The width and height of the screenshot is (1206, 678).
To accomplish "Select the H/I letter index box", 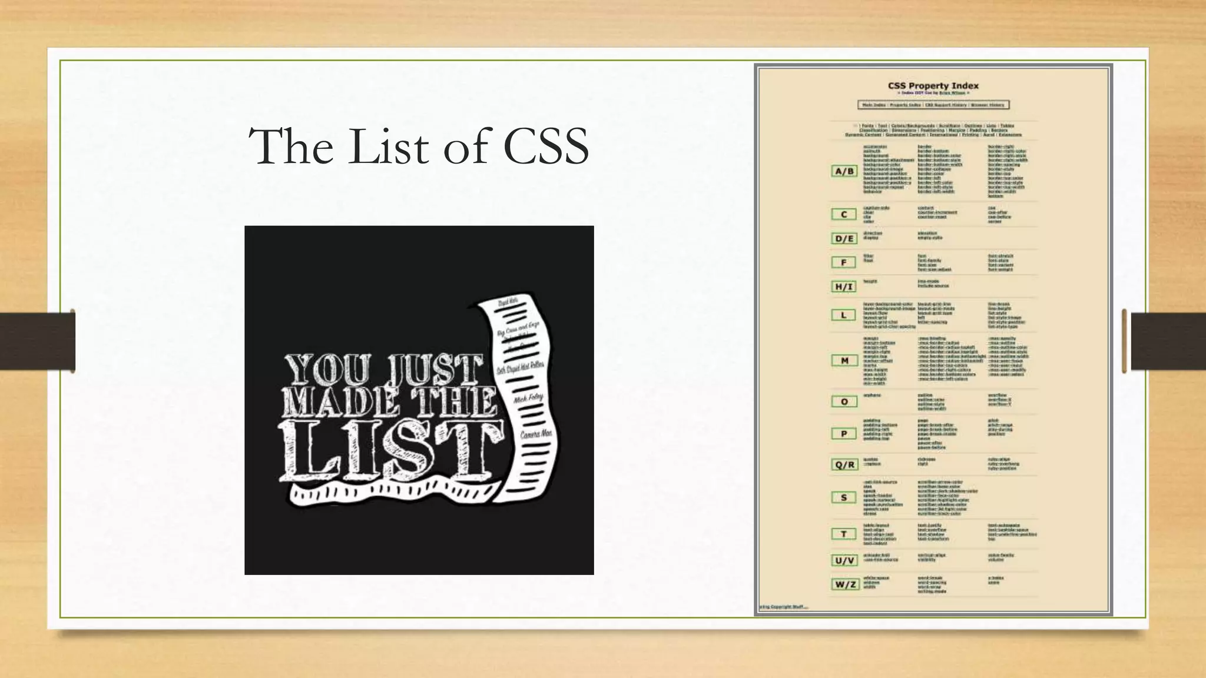I will [x=844, y=287].
